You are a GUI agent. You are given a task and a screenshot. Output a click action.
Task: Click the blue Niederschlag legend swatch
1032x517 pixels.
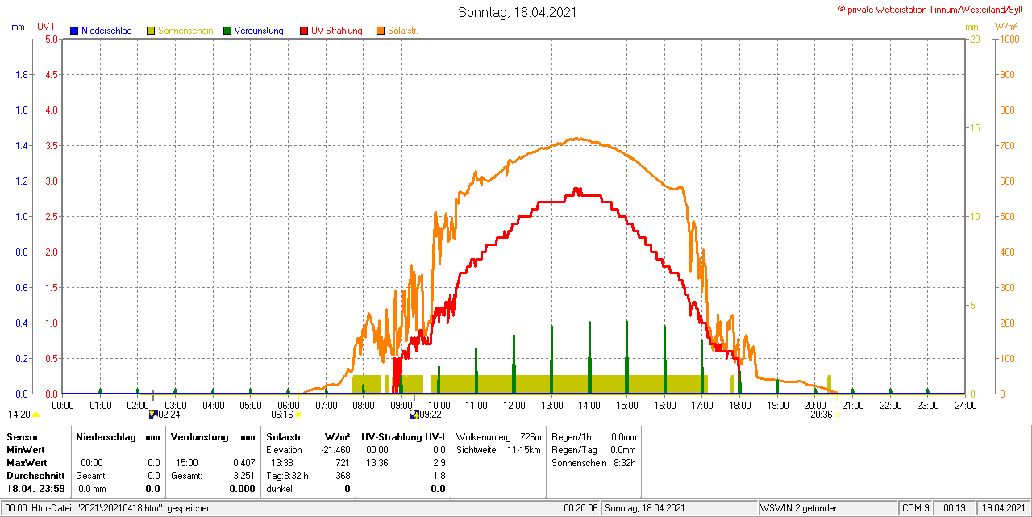[x=74, y=31]
